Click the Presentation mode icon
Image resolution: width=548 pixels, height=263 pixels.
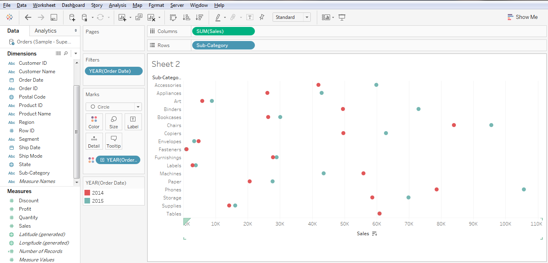[x=342, y=17]
